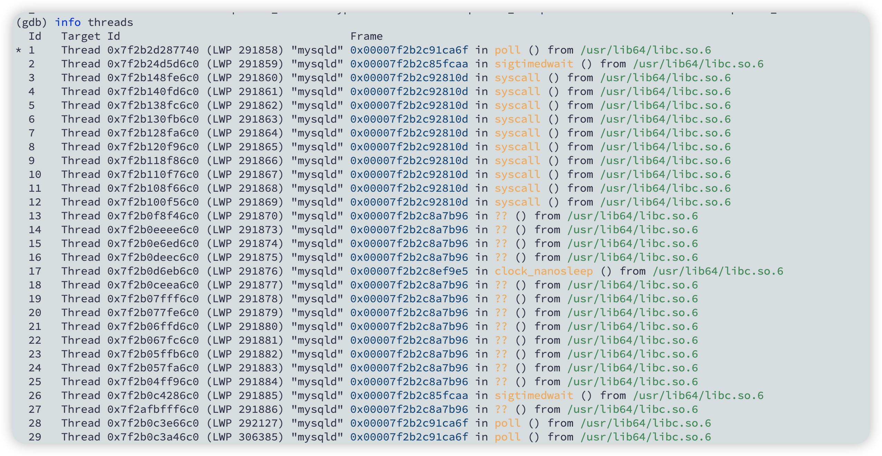The width and height of the screenshot is (882, 456).
Task: Click LWP 291870 in thread 13 row
Action: pyautogui.click(x=245, y=216)
